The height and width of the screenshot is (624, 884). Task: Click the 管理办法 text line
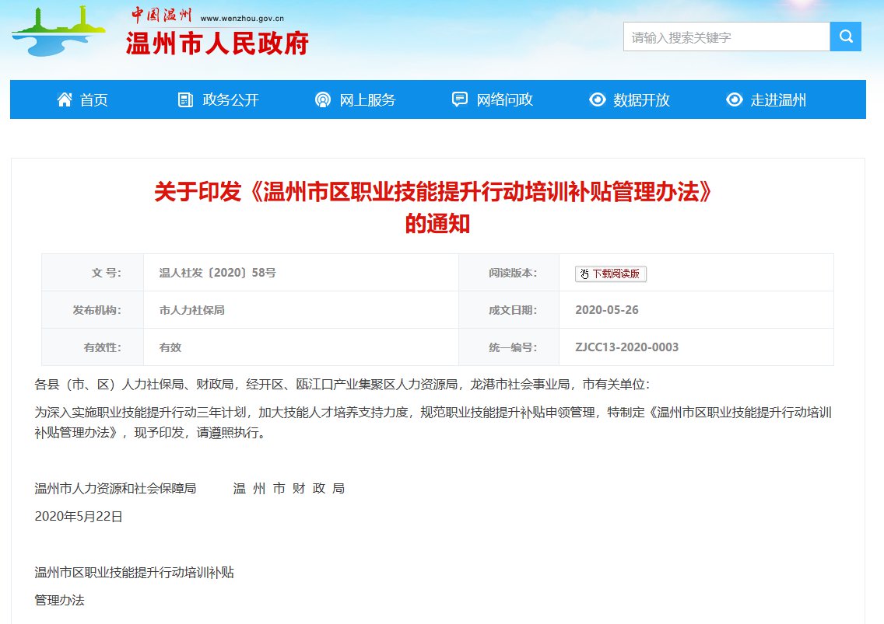[59, 601]
